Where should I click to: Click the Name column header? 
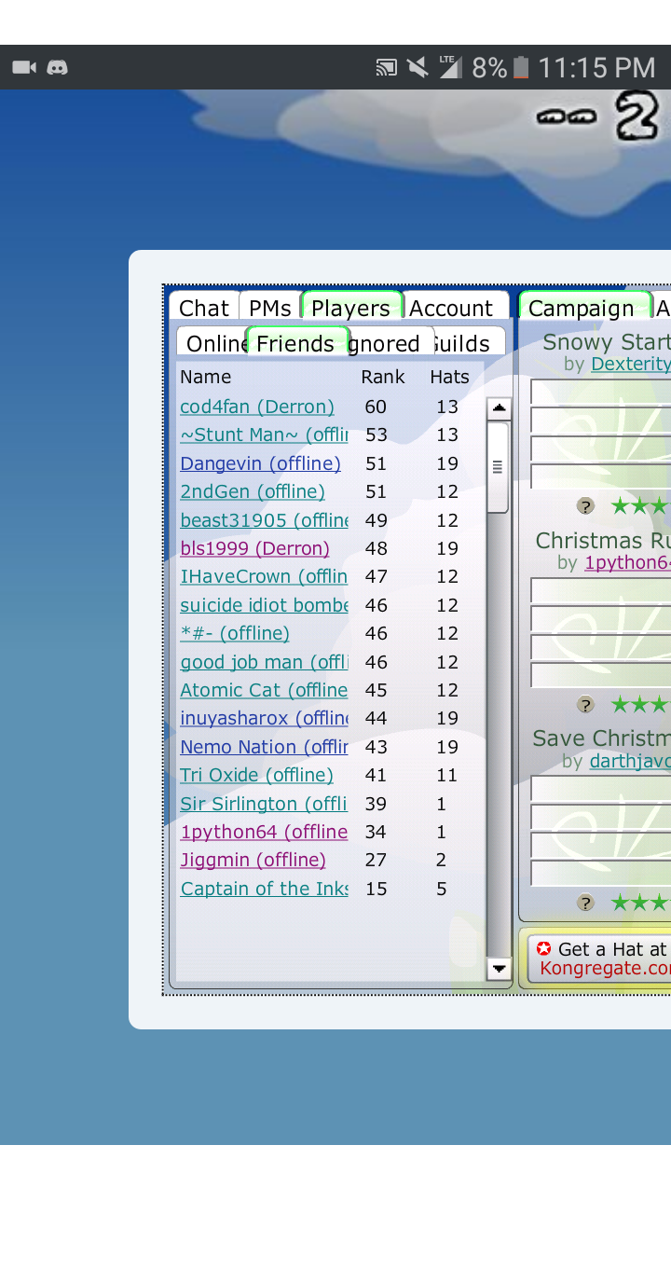206,377
